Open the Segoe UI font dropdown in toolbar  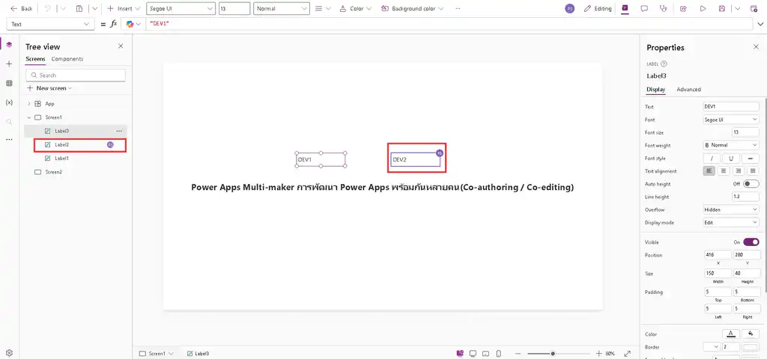click(181, 8)
